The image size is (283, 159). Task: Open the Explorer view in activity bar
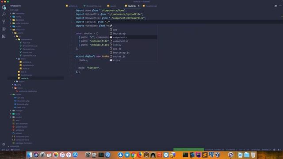point(4,7)
